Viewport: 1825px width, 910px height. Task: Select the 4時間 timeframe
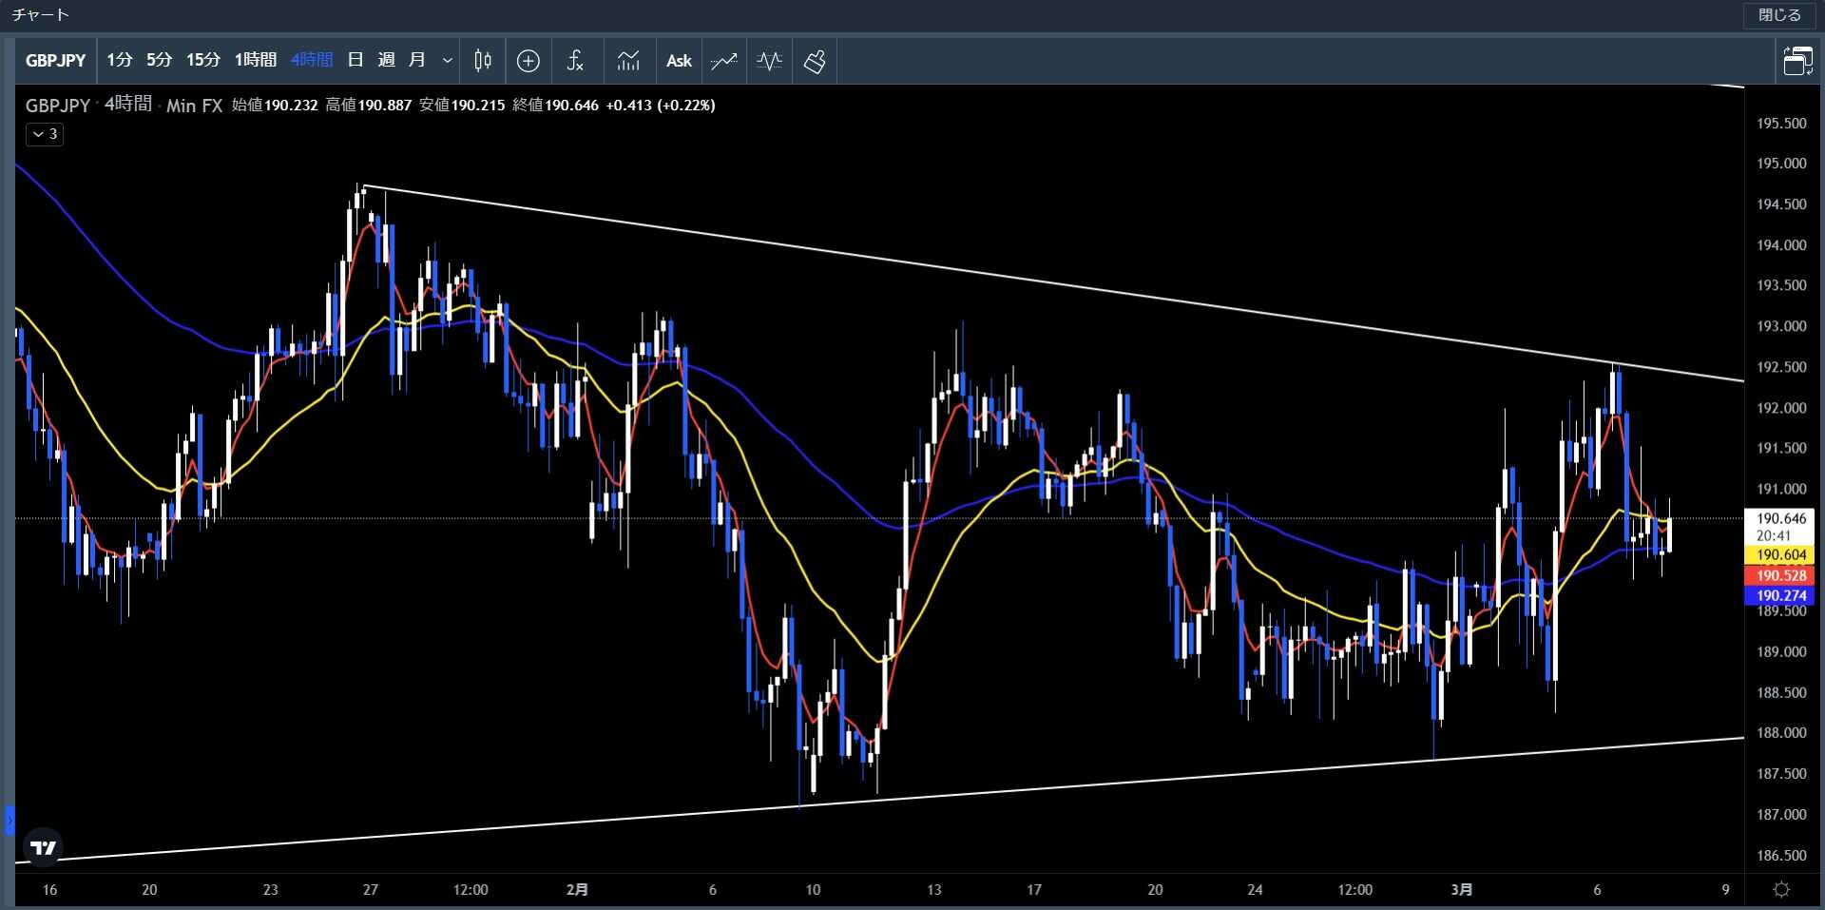coord(312,61)
